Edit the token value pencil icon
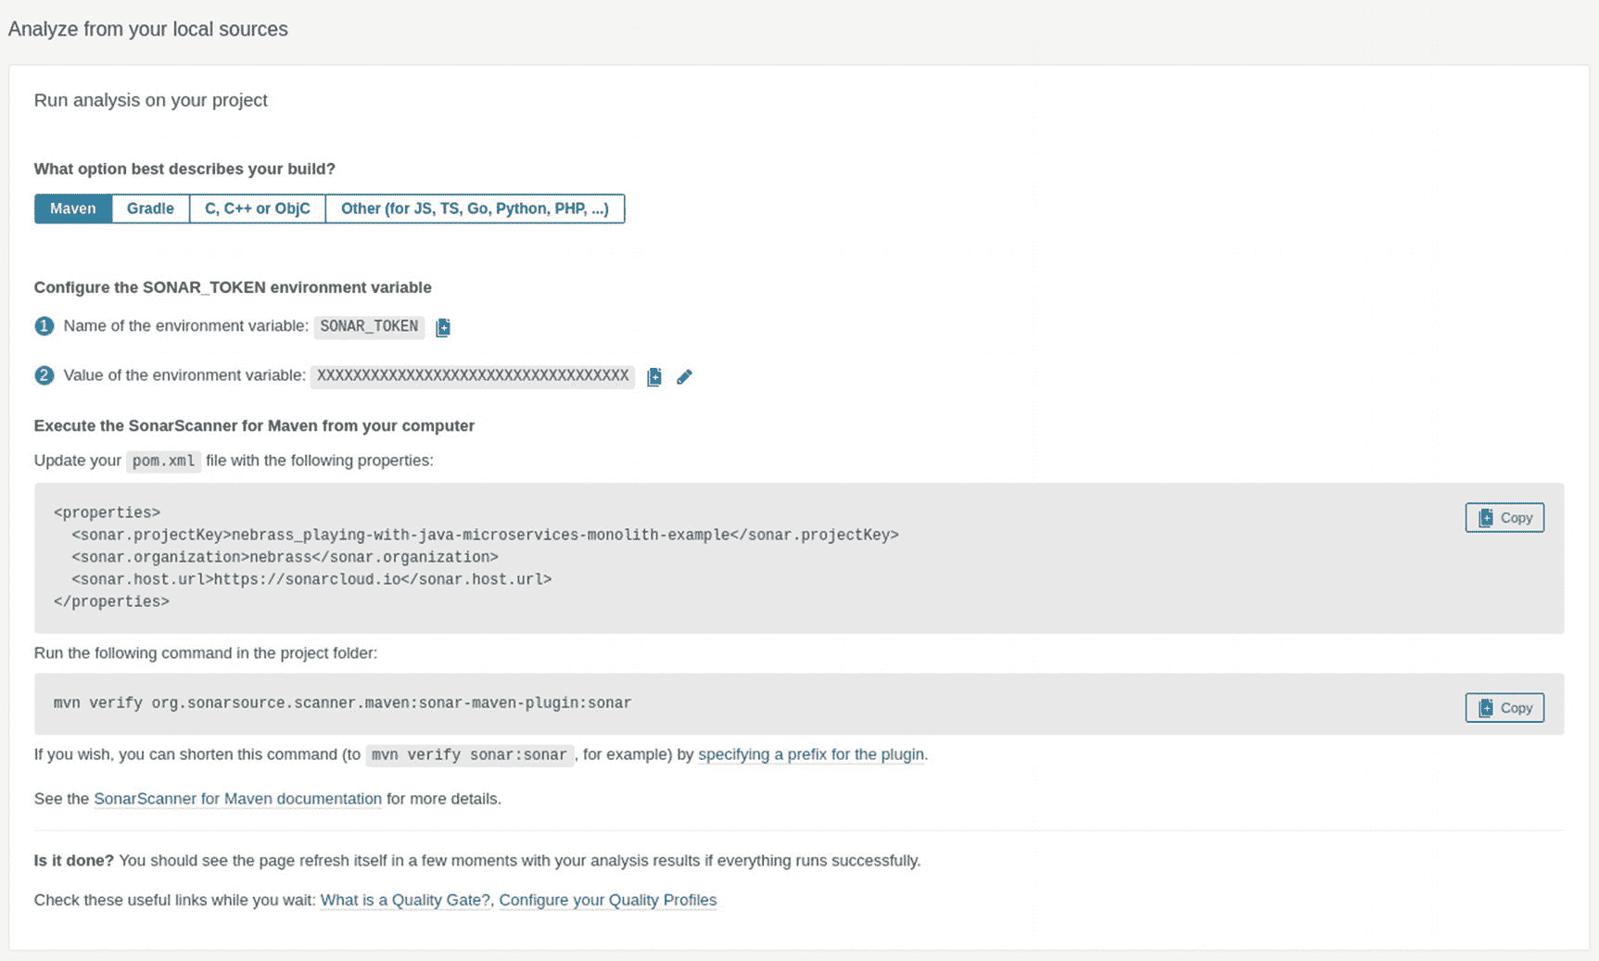The height and width of the screenshot is (961, 1599). (684, 377)
